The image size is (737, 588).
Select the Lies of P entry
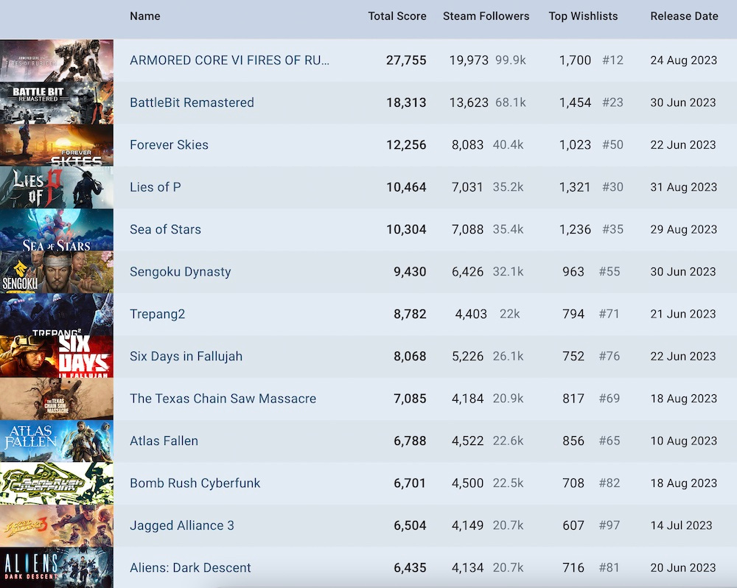click(x=156, y=187)
